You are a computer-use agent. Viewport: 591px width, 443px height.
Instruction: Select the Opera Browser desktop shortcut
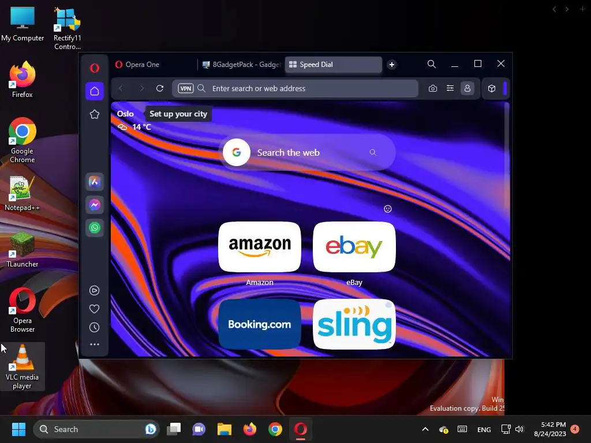[23, 310]
